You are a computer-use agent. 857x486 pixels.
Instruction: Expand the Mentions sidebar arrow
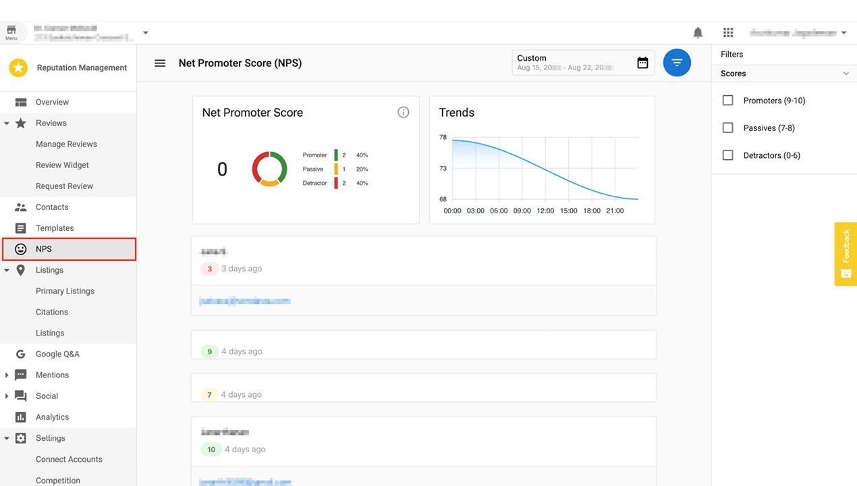(7, 375)
